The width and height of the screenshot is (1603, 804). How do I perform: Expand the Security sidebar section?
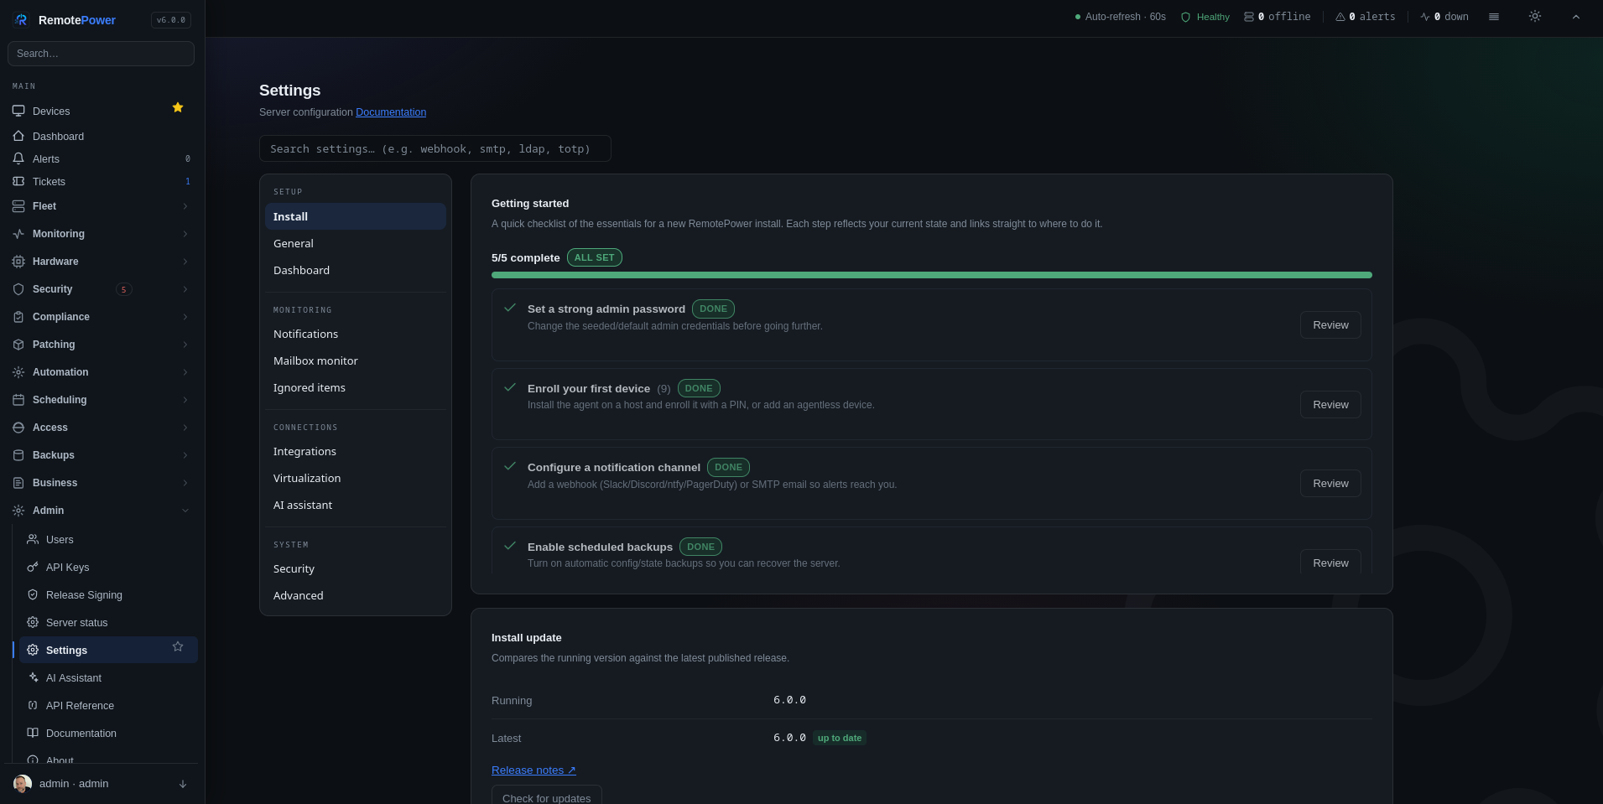(x=101, y=289)
